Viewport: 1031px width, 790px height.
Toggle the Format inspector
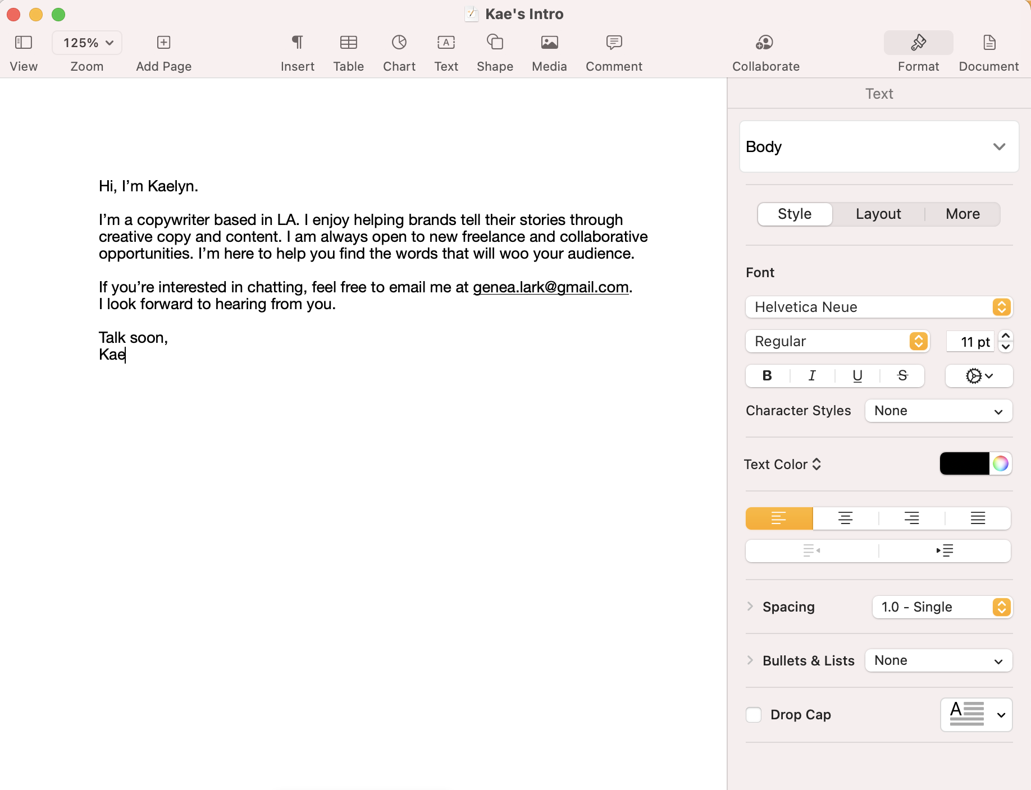pyautogui.click(x=919, y=43)
